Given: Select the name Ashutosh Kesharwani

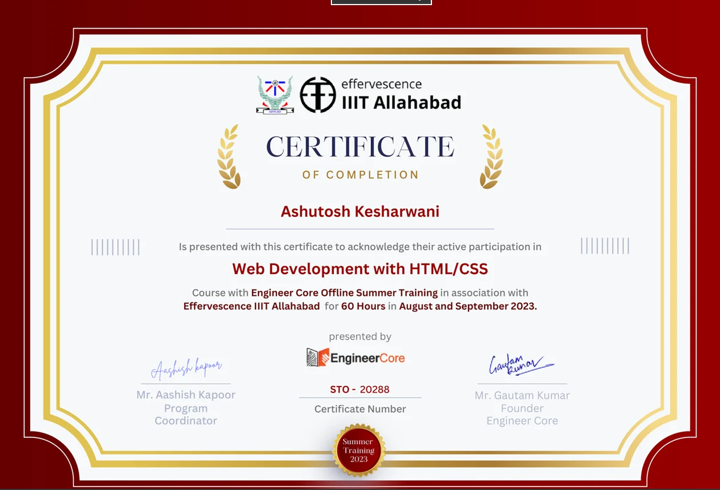Looking at the screenshot, I should 360,211.
